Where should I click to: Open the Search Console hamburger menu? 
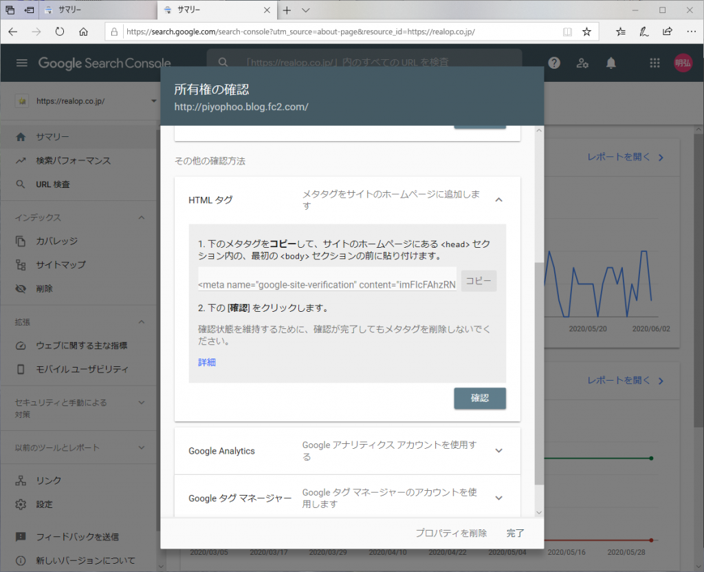pyautogui.click(x=21, y=63)
